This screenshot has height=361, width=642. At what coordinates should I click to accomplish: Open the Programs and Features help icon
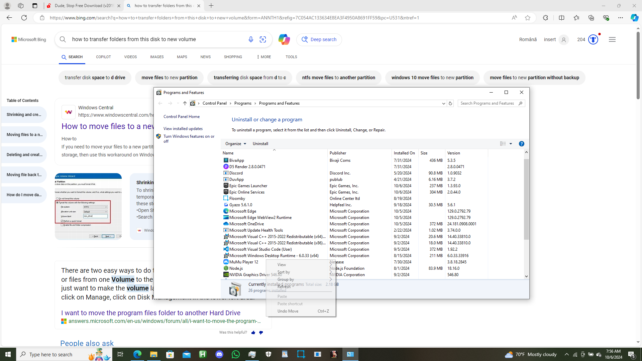(521, 144)
